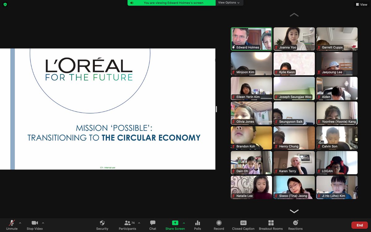Click the divider handle beside shared slide
371x232 pixels.
point(216,109)
